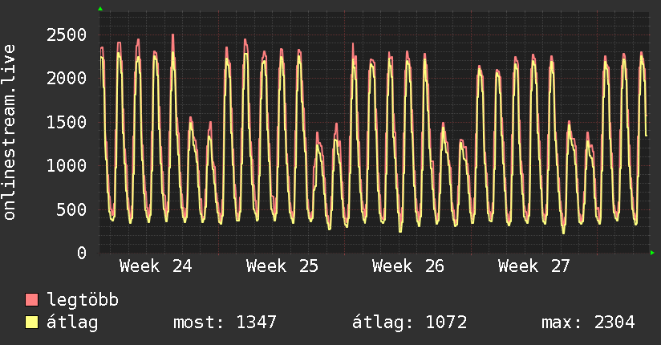Image resolution: width=661 pixels, height=345 pixels.
Task: Click the 2500 y-axis value
Action: click(x=67, y=35)
